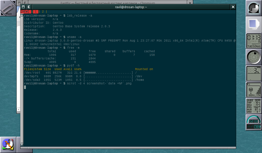262x153 pixels.
Task: Click the terminal's E titlebar button
Action: coord(29,7)
